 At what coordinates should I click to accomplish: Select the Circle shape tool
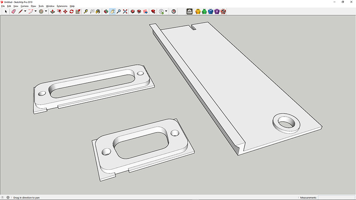pos(41,11)
